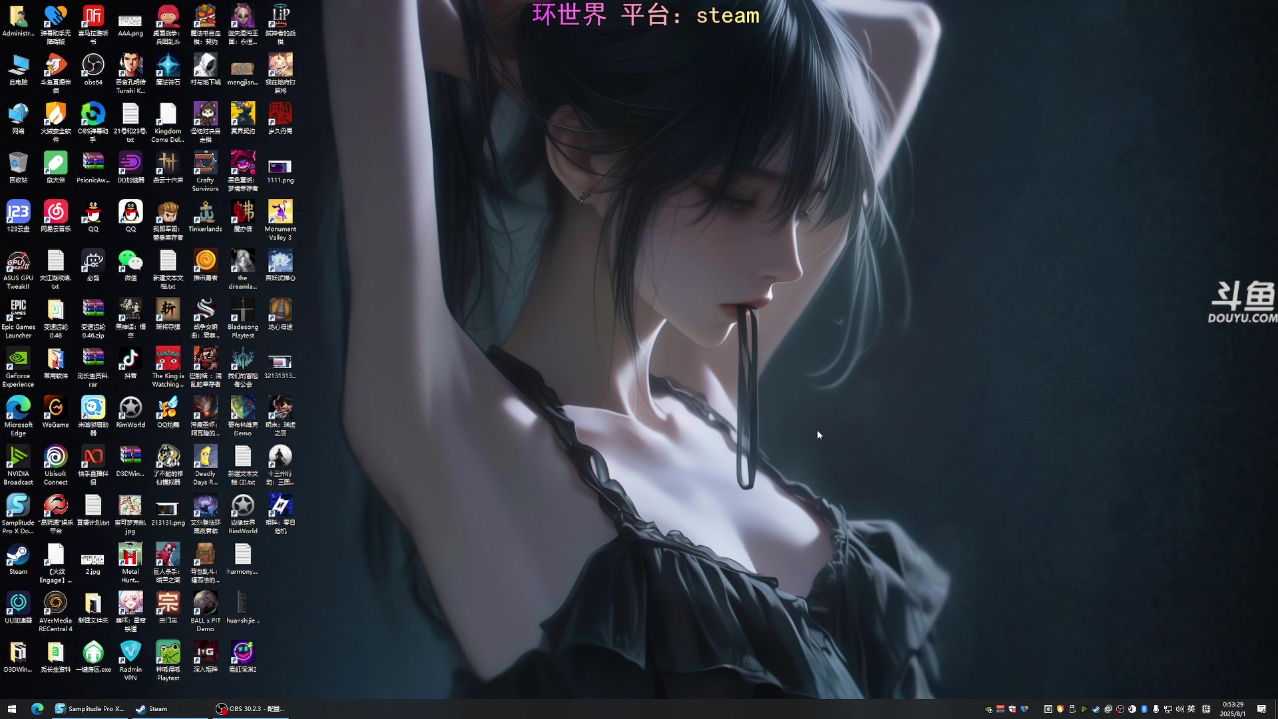The height and width of the screenshot is (719, 1278).
Task: Open Tinkerlands game shortcut
Action: pos(205,216)
